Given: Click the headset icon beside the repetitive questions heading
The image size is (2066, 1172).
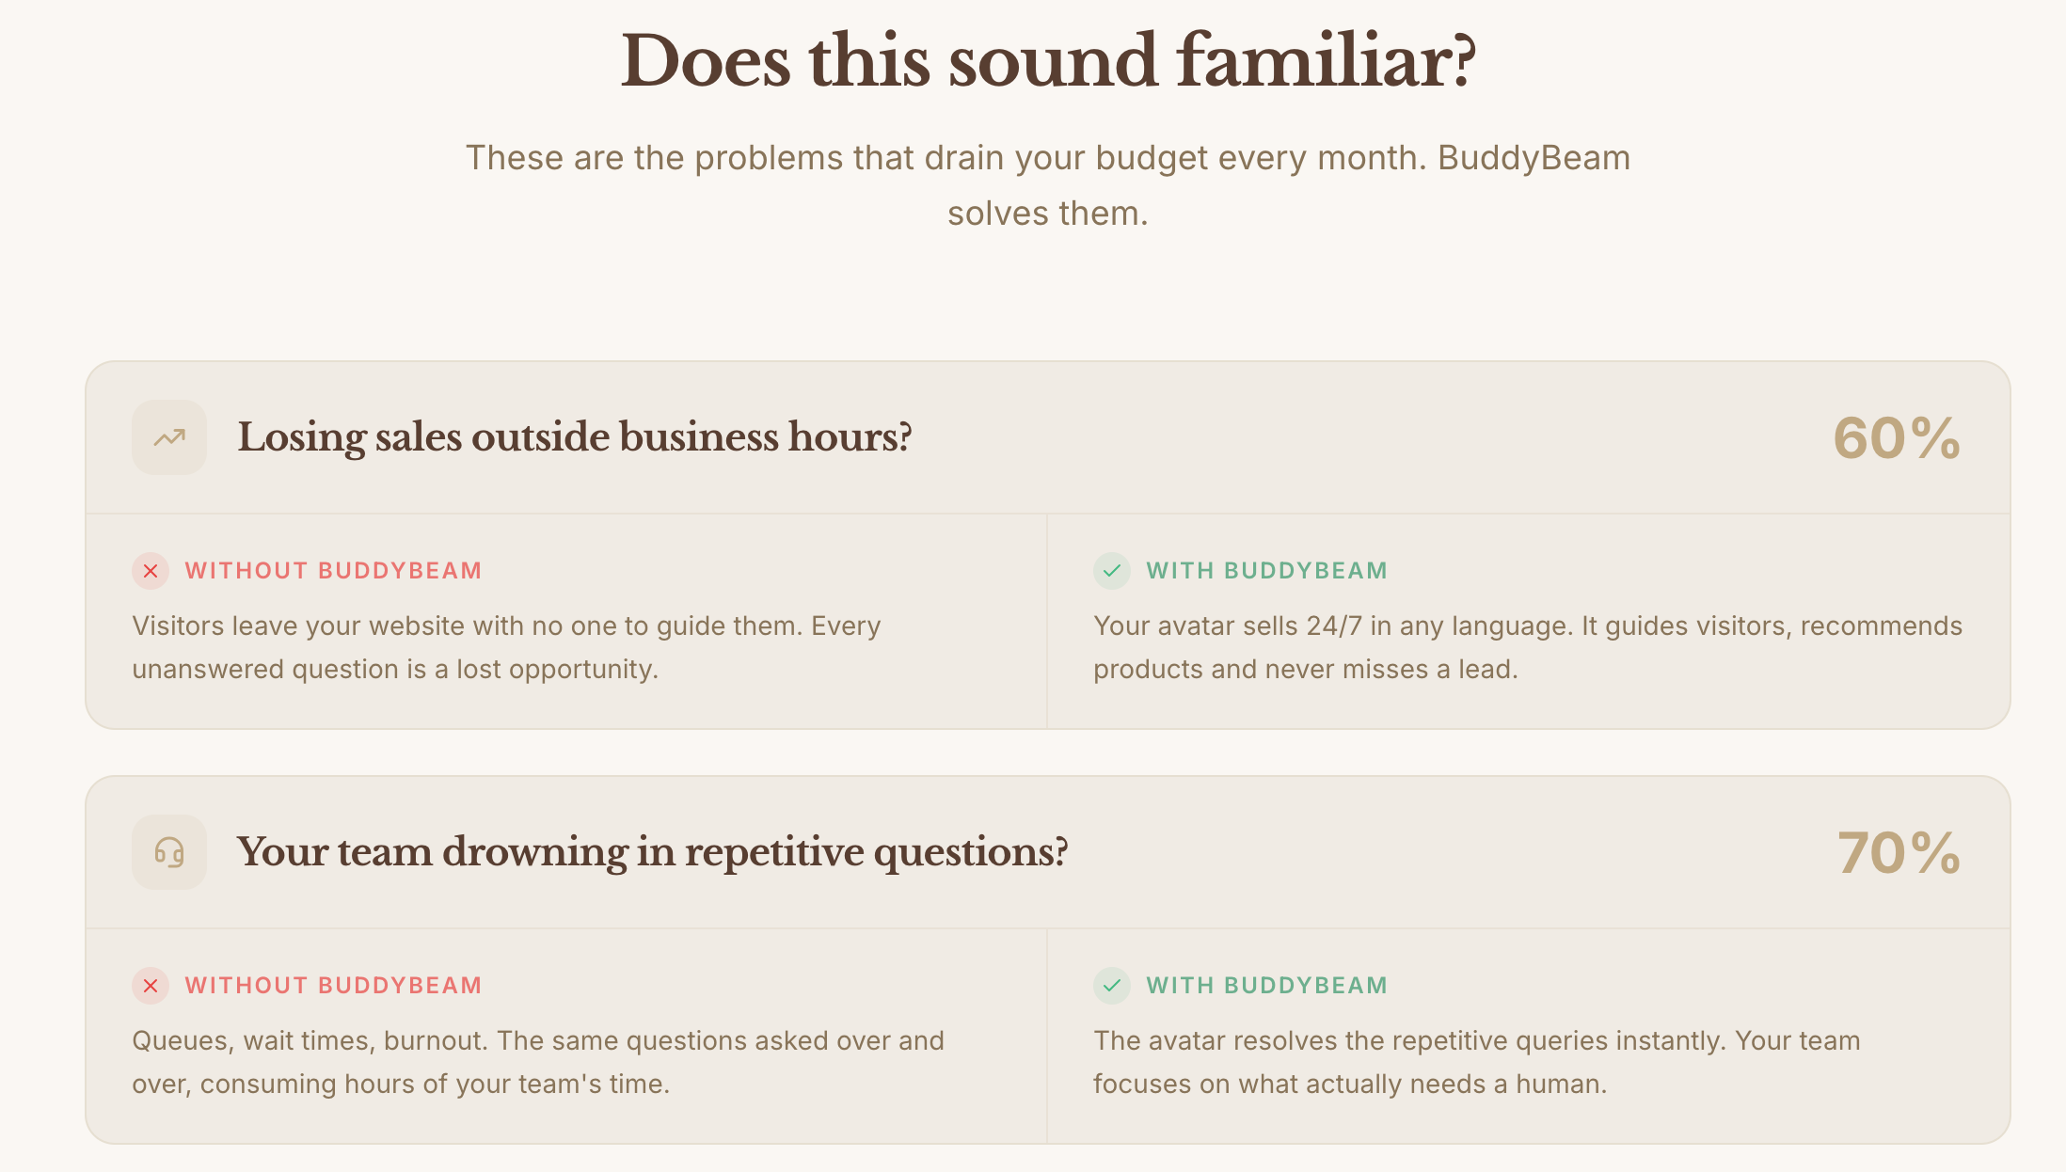Looking at the screenshot, I should tap(169, 852).
